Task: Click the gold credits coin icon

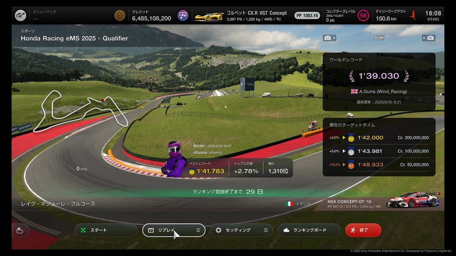Action: point(120,15)
